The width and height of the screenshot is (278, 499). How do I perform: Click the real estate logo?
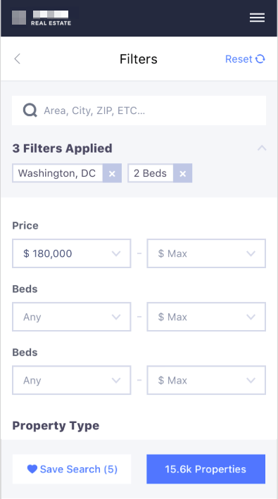[x=42, y=18]
